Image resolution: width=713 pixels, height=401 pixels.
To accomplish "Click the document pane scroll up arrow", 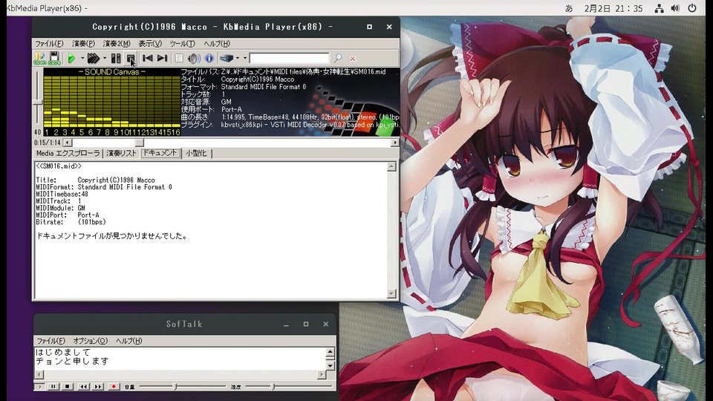I will coord(391,167).
